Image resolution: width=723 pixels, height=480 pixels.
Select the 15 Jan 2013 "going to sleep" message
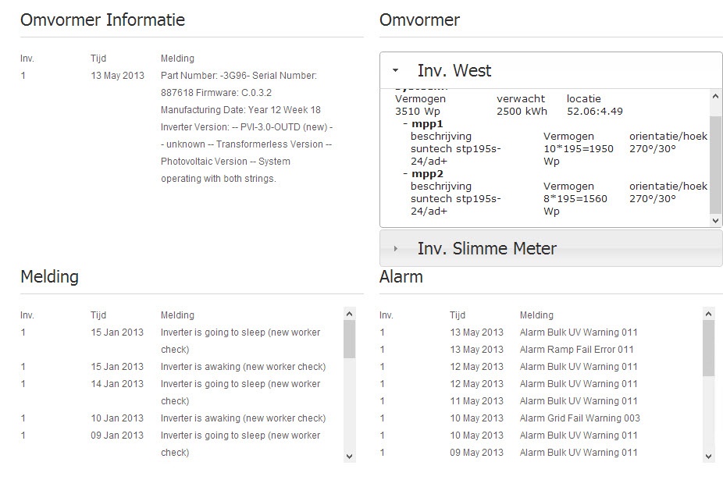coord(240,341)
